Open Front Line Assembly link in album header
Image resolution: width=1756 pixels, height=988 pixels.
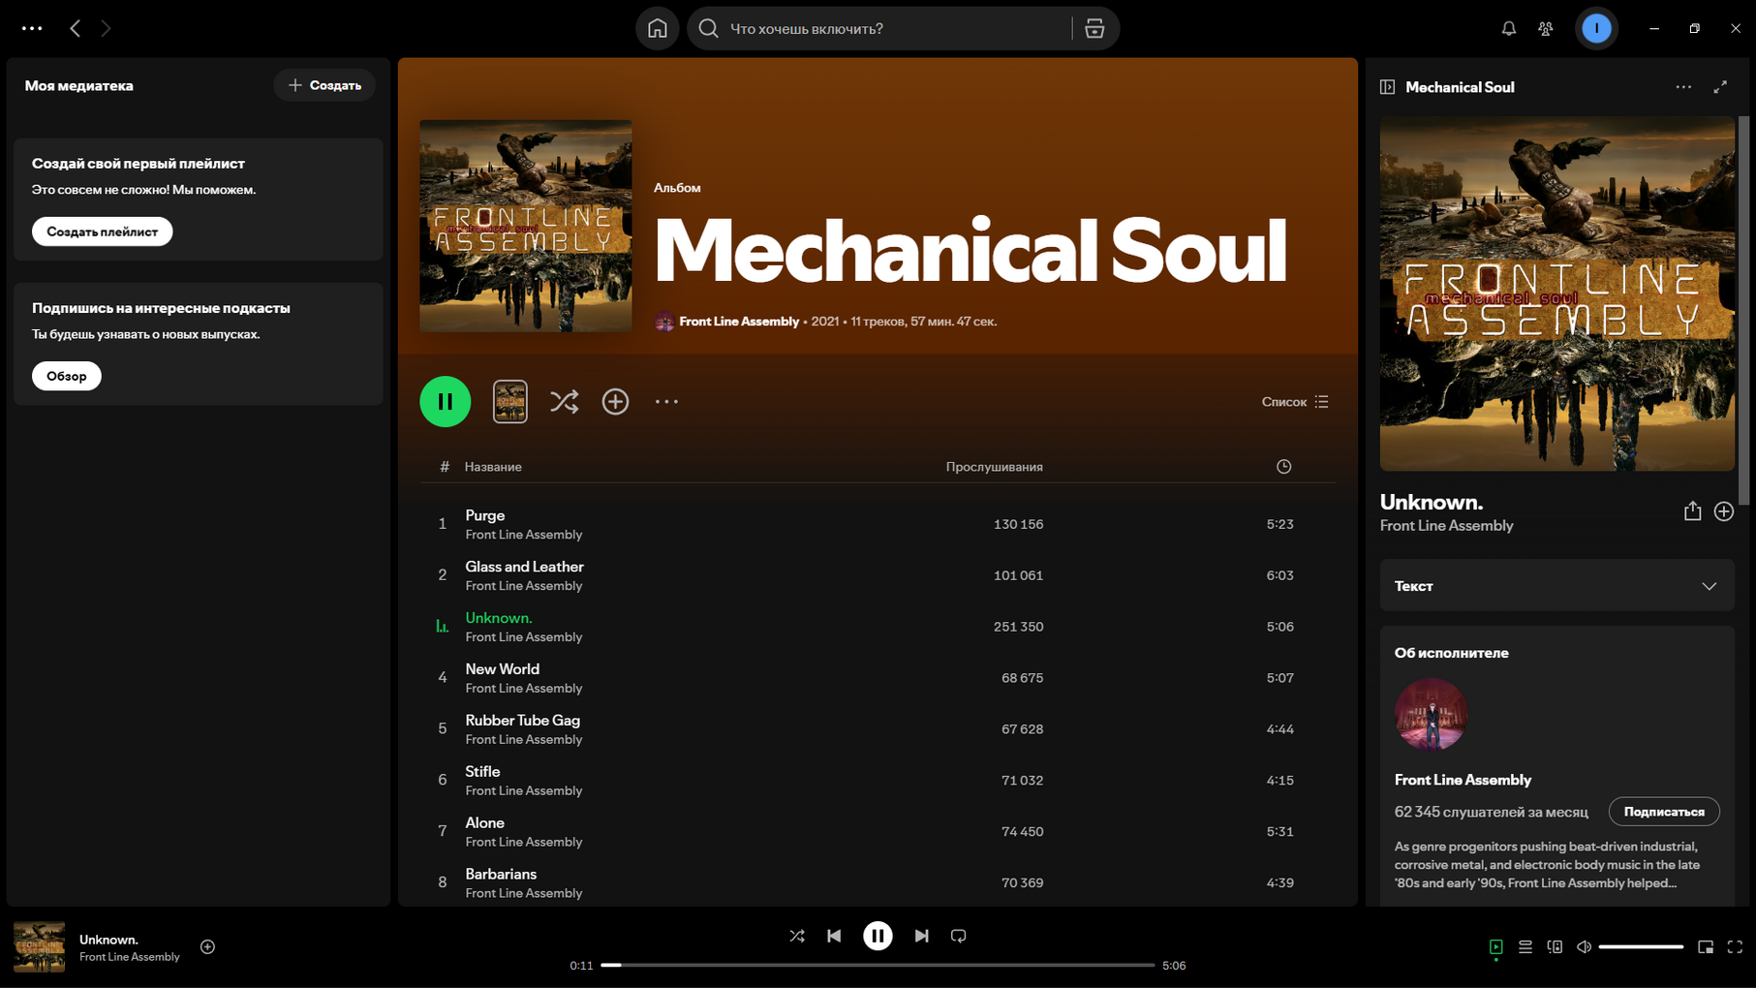pyautogui.click(x=739, y=322)
